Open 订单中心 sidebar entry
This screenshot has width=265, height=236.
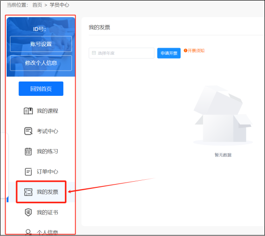(41, 172)
